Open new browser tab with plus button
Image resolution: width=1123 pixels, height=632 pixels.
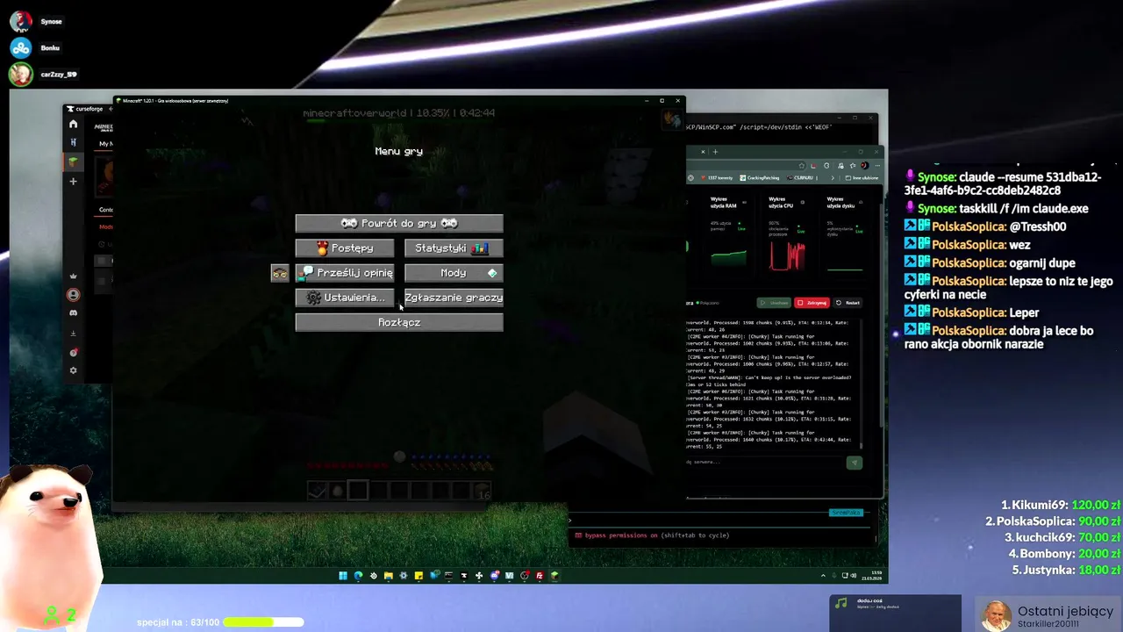[x=715, y=152]
